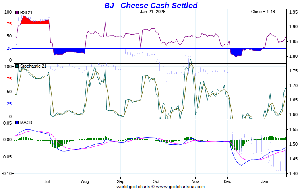Viewport: 302px width, 189px height.
Task: Click the Jan-21 2026 date label
Action: pyautogui.click(x=153, y=12)
